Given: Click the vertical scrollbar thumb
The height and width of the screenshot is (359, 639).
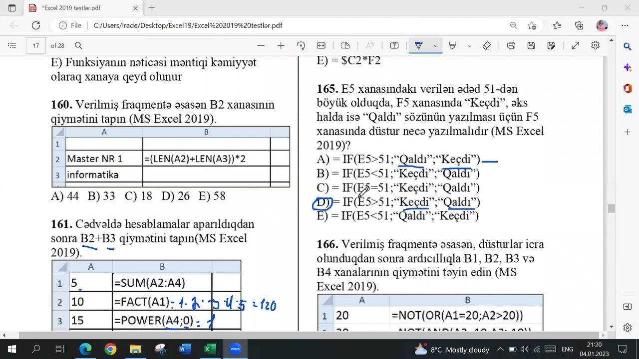Looking at the screenshot, I should (612, 209).
